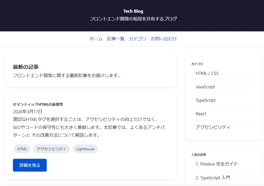Click the 詳細を見る button
The image size is (264, 186).
30,165
